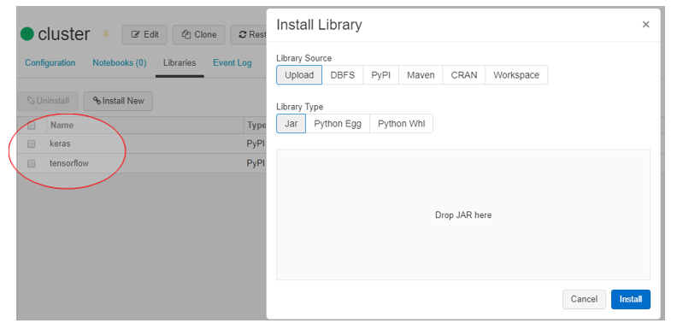This screenshot has height=329, width=683.
Task: Close the Install Library dialog
Action: [x=645, y=25]
